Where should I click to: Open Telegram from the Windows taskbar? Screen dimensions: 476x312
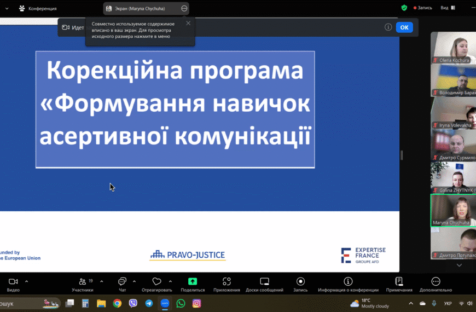149,303
